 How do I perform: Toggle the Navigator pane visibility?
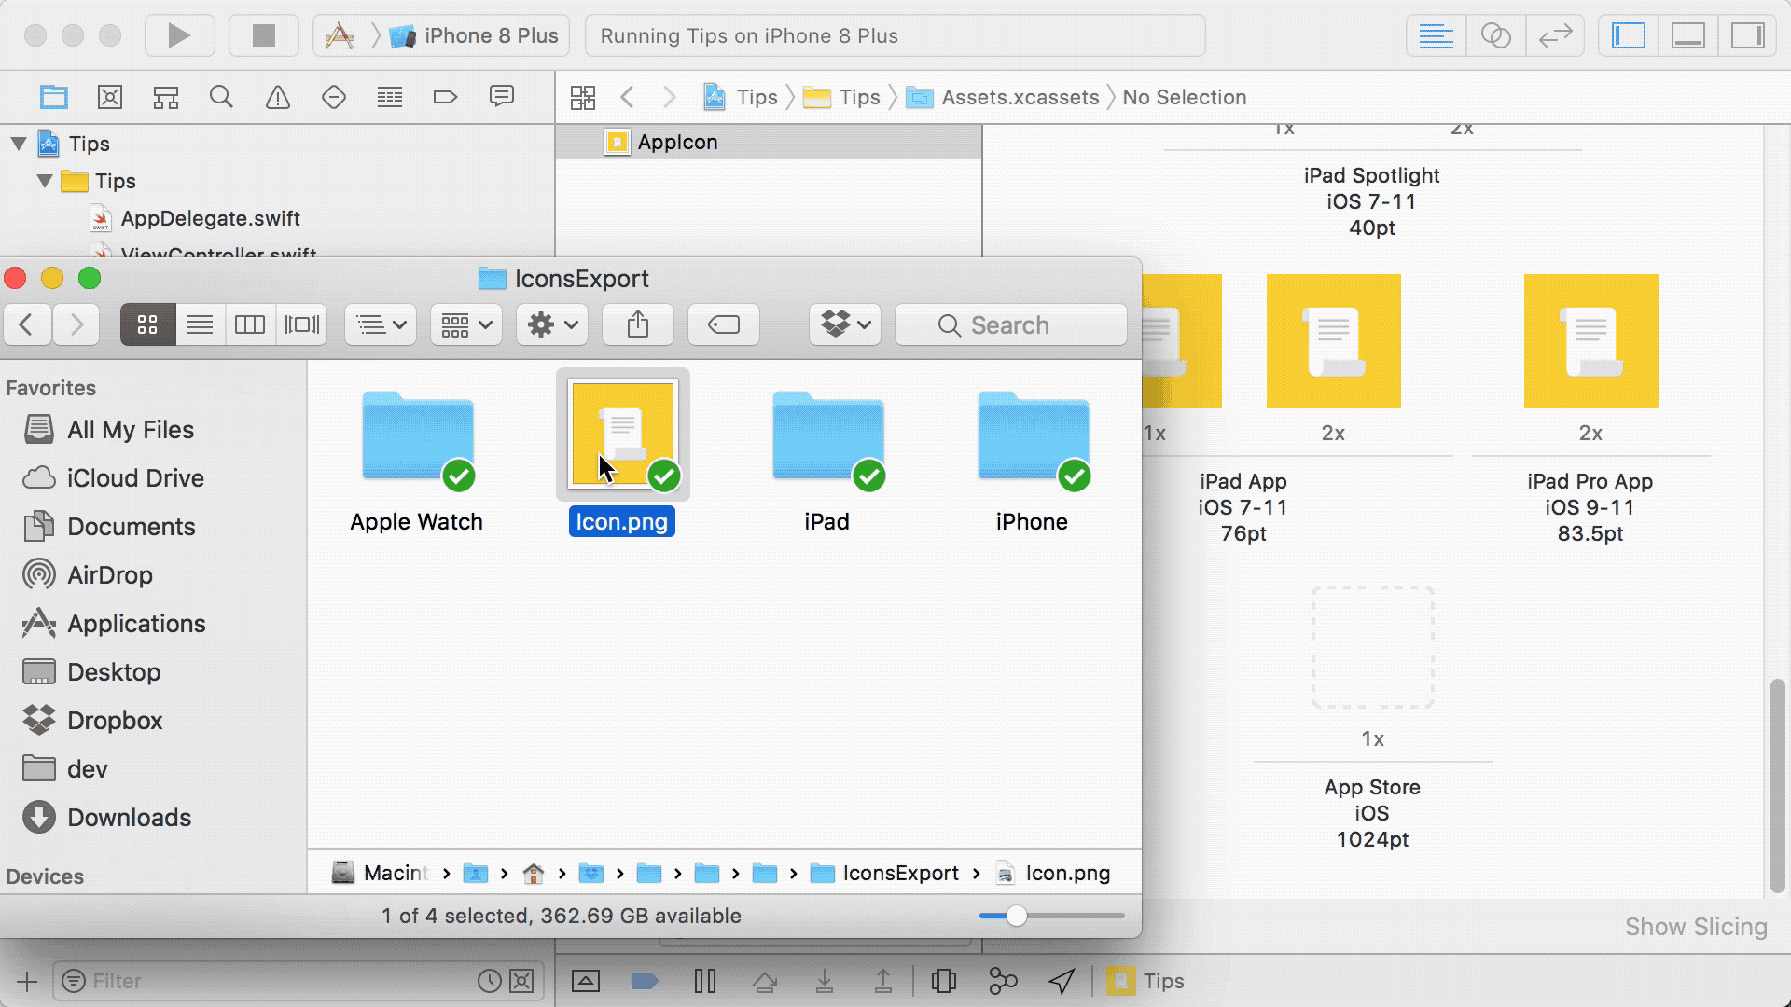click(x=1629, y=35)
